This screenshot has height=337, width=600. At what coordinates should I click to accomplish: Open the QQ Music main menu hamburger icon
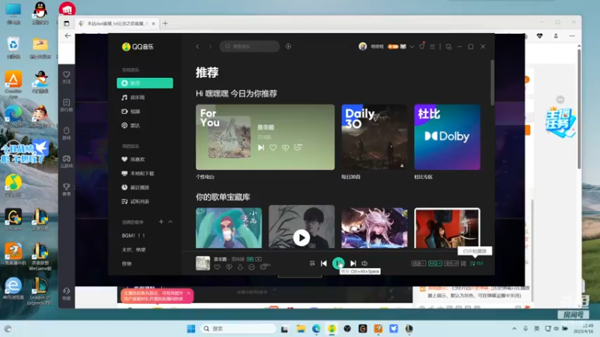pyautogui.click(x=433, y=46)
